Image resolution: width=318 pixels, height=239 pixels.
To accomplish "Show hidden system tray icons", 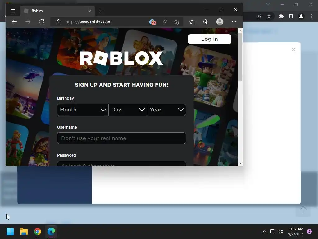I will click(x=264, y=232).
